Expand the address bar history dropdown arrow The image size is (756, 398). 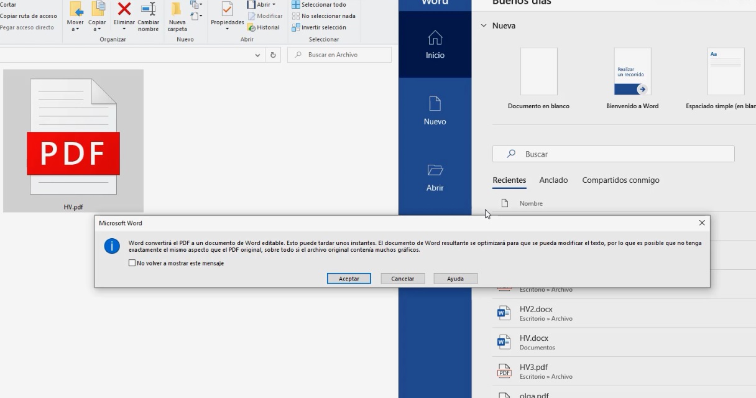[x=257, y=55]
